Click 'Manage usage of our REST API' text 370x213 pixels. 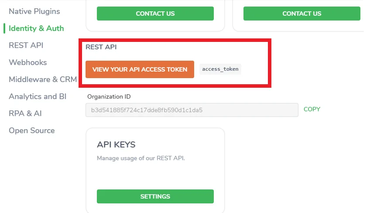pos(141,158)
